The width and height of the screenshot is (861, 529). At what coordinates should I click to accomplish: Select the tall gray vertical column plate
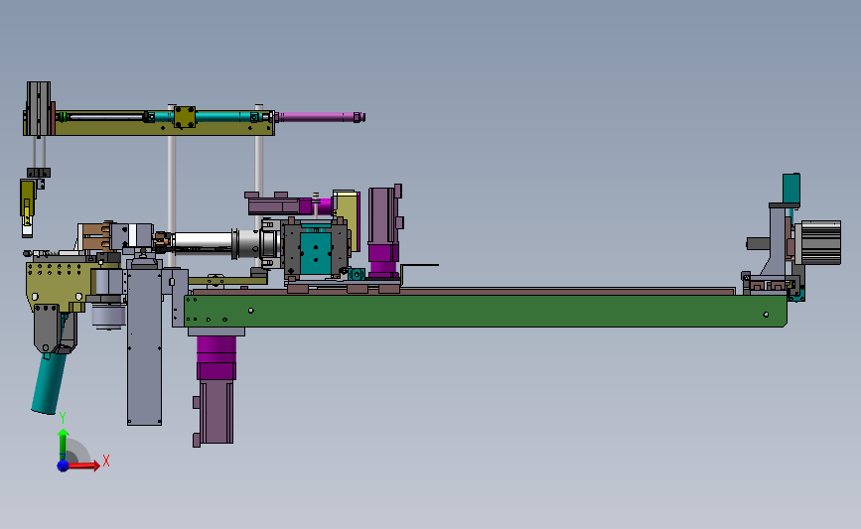point(144,345)
